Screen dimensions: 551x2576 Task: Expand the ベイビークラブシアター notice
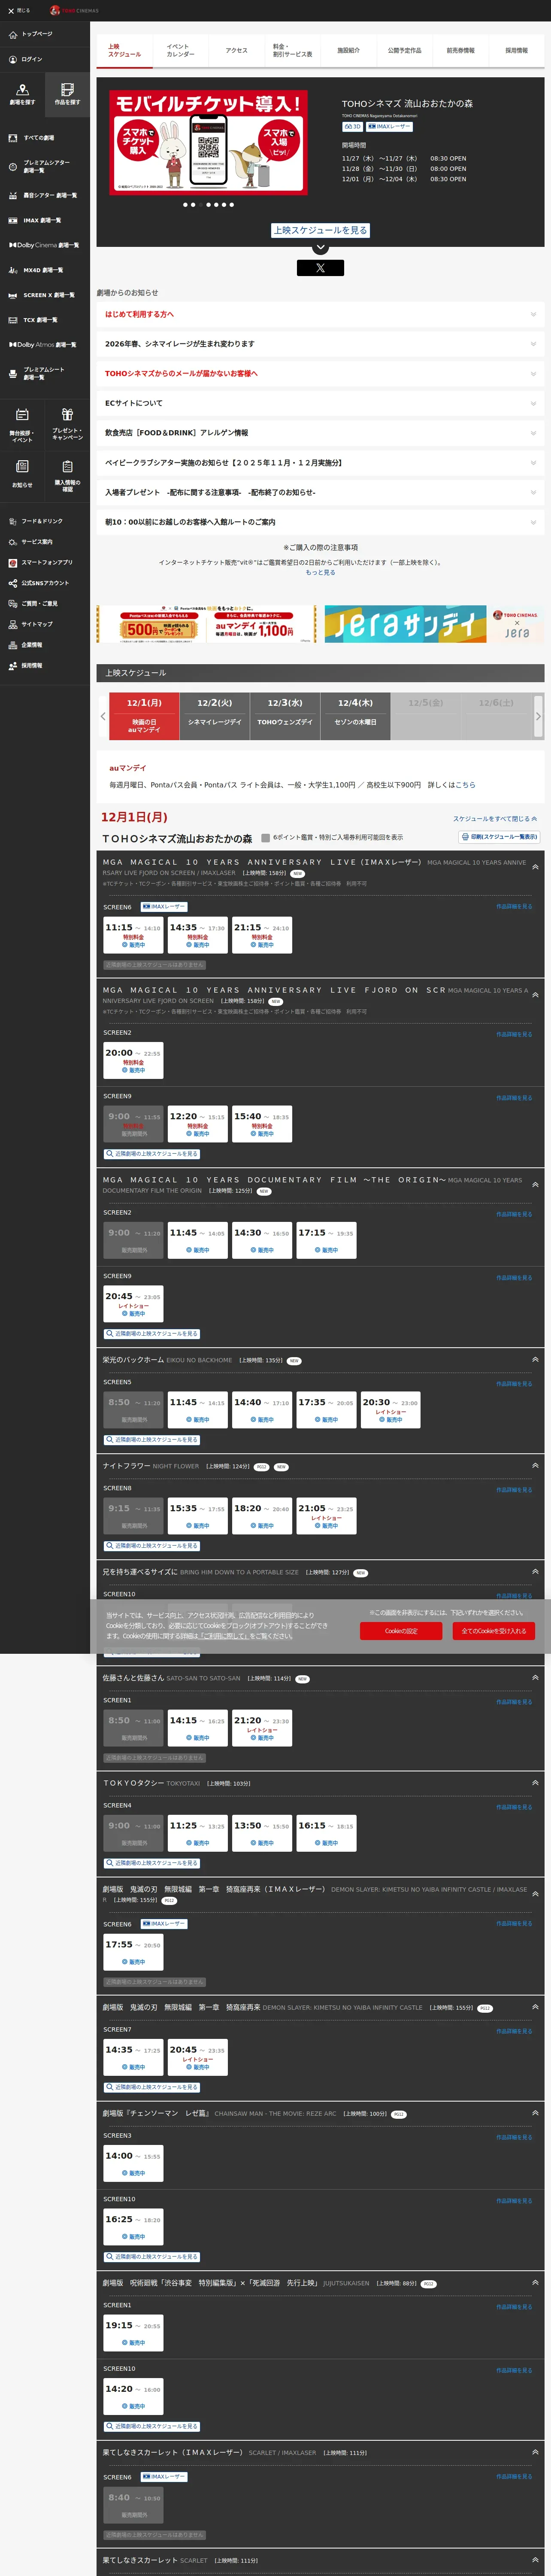pyautogui.click(x=320, y=463)
